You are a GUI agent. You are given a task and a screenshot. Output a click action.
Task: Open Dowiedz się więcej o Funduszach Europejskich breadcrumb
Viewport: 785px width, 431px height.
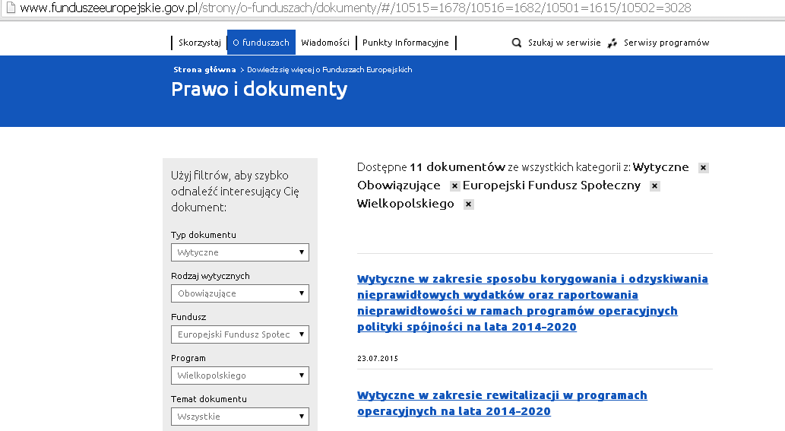[329, 70]
